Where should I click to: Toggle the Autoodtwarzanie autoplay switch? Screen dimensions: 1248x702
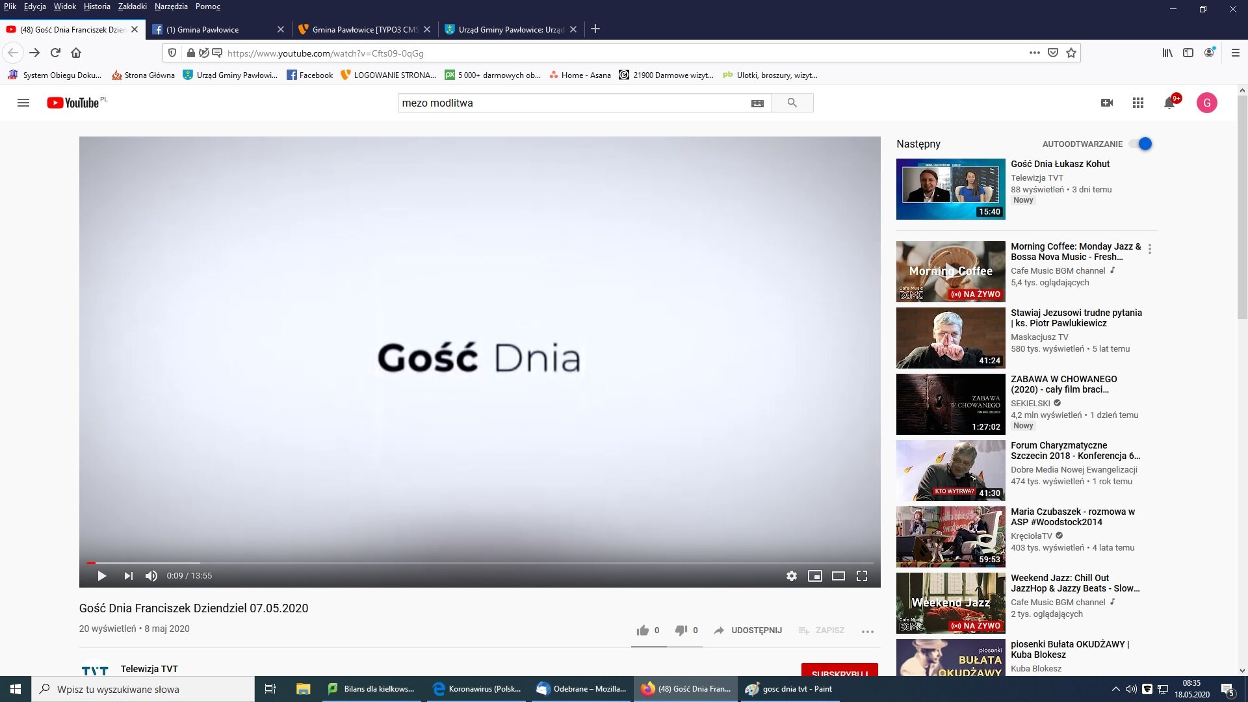(x=1141, y=144)
